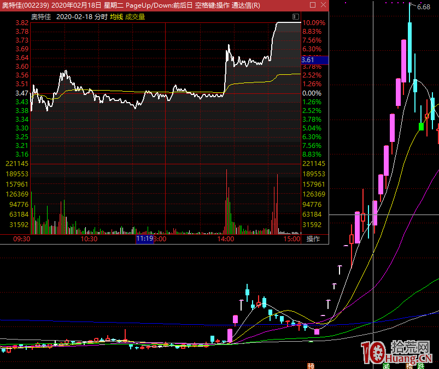Image resolution: width=439 pixels, height=369 pixels.
Task: Click the panel layout icon in intraday header
Action: [x=296, y=17]
